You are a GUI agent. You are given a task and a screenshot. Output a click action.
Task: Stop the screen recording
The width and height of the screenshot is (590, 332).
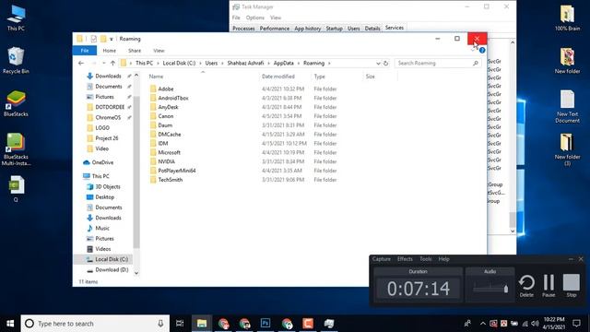pyautogui.click(x=572, y=286)
